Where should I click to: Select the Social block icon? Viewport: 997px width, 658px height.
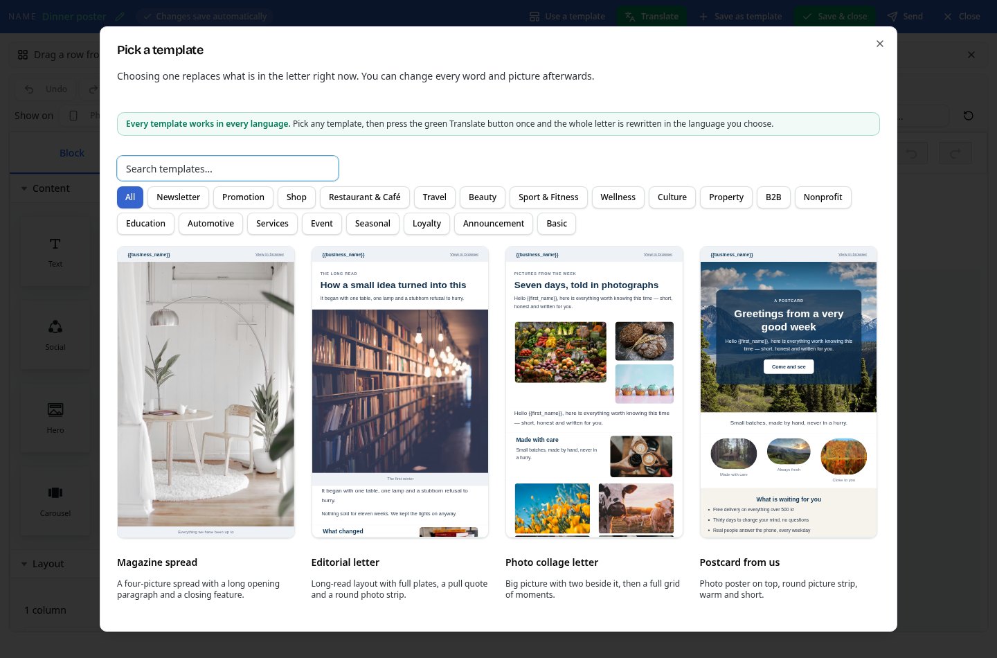(55, 335)
